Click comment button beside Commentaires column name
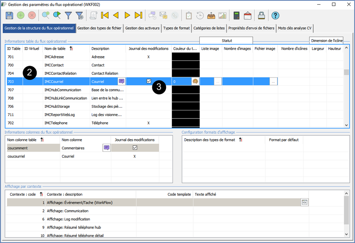Viewport: 355px width, 243px height. [x=106, y=148]
